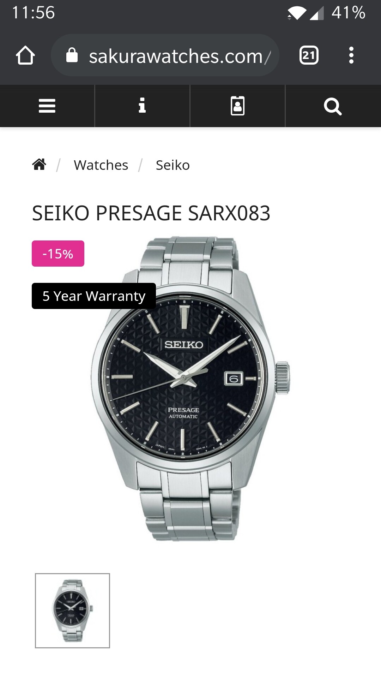
Task: Open the tab switcher showing 21 tabs
Action: (x=309, y=55)
